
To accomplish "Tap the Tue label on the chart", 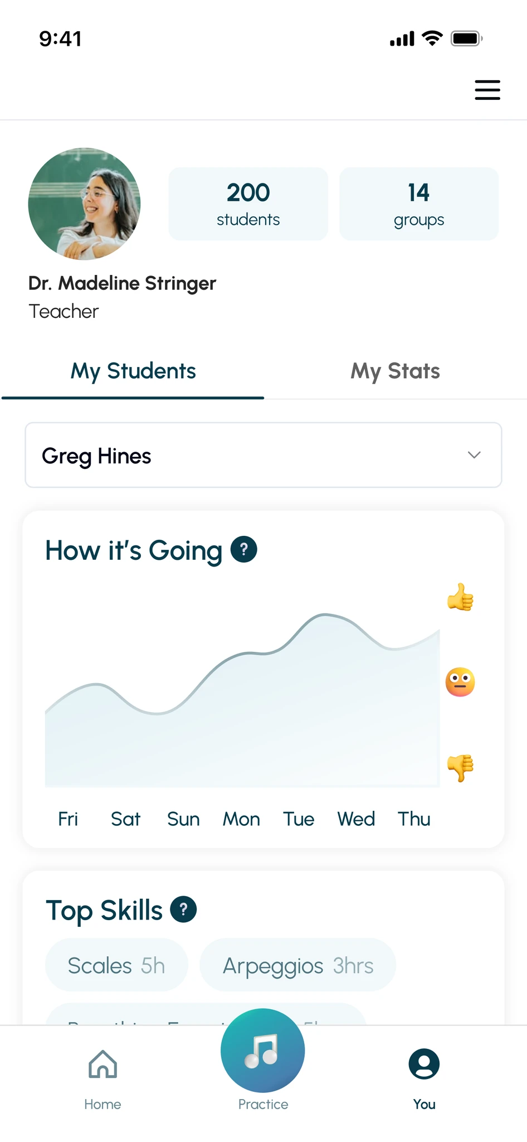I will tap(299, 819).
